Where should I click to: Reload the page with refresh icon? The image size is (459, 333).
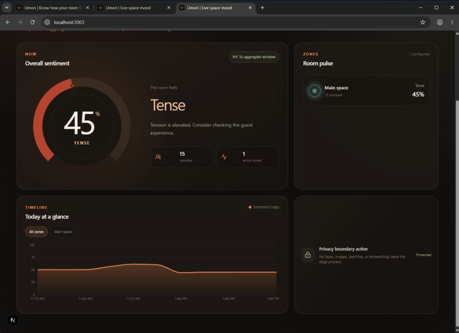[32, 22]
